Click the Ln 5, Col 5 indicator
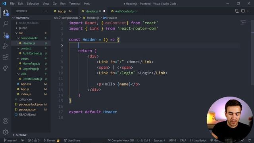The height and width of the screenshot is (143, 254). [144, 140]
